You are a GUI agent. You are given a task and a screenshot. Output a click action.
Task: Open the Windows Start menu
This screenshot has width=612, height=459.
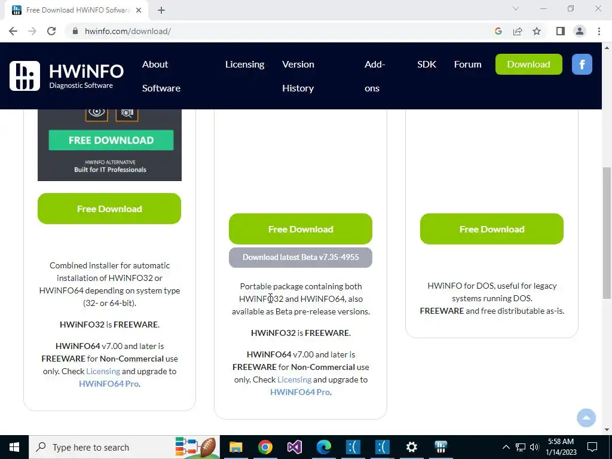(x=14, y=447)
